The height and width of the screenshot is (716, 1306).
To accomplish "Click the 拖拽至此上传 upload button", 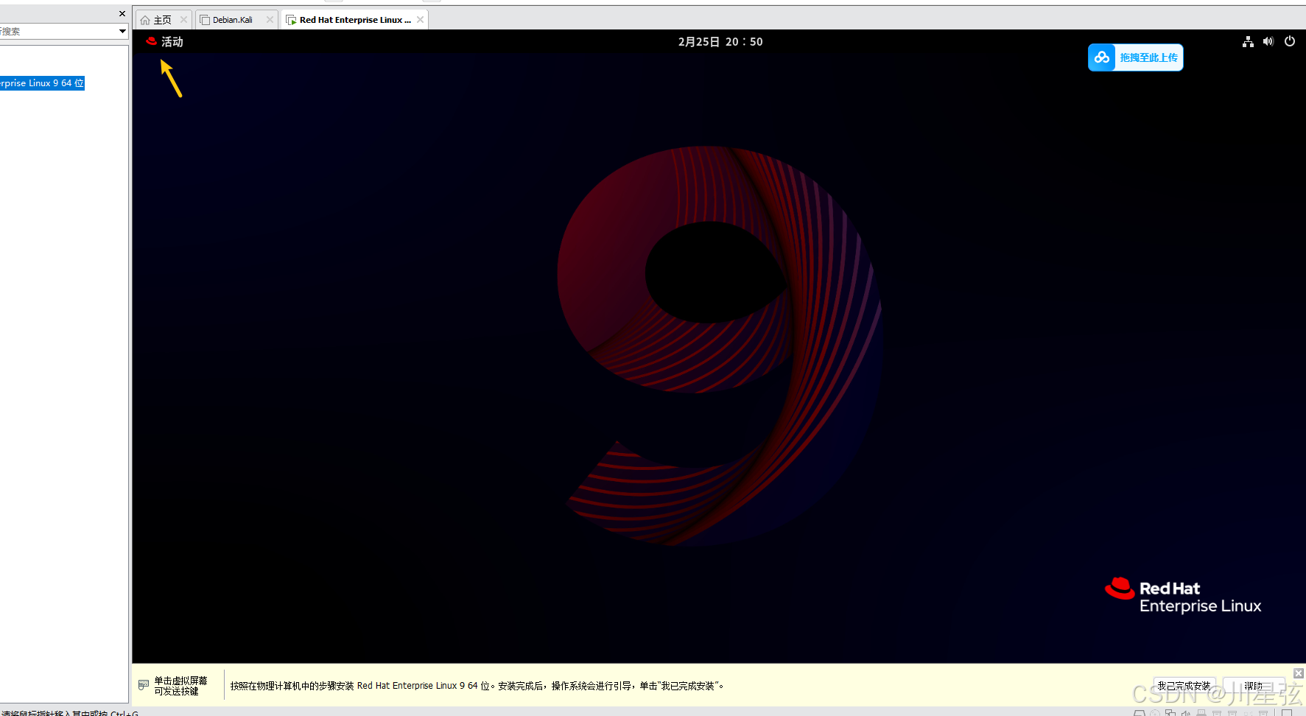I will [1136, 57].
